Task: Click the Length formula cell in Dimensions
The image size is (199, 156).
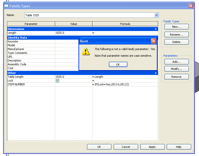Action: pos(125,33)
